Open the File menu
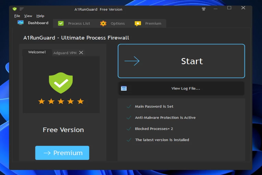This screenshot has width=262, height=175. click(x=17, y=16)
